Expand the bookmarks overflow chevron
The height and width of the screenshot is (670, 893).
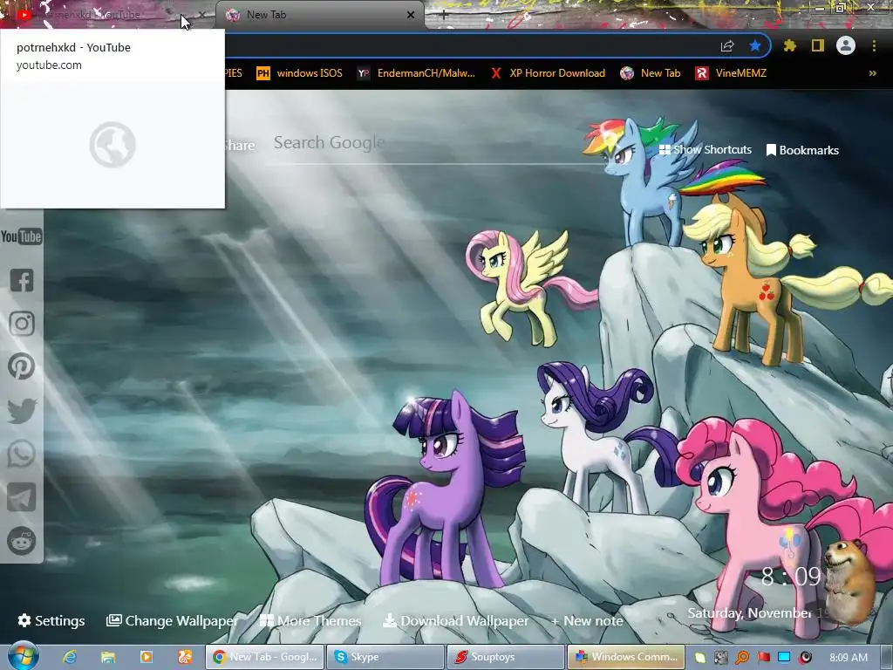point(872,73)
